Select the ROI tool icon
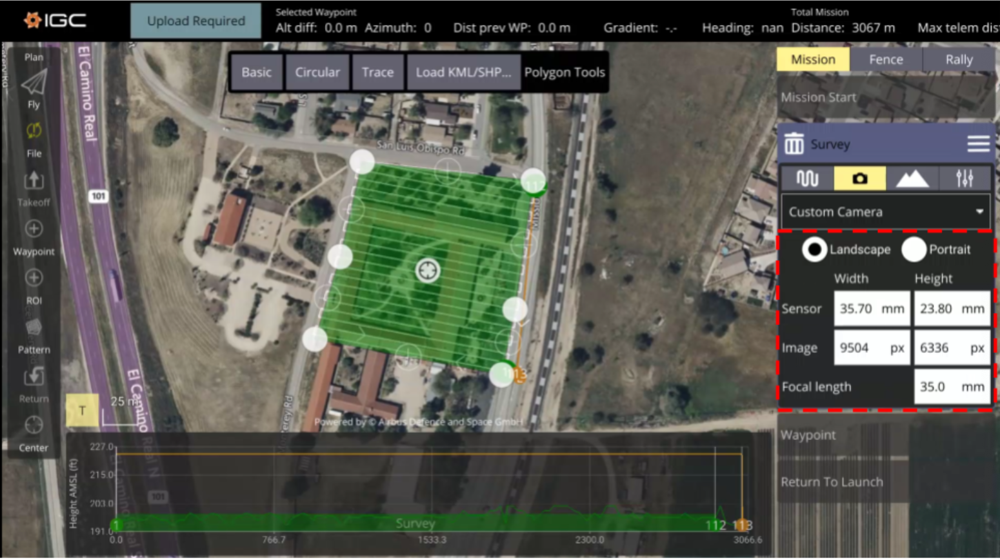1000x560 pixels. [x=34, y=279]
